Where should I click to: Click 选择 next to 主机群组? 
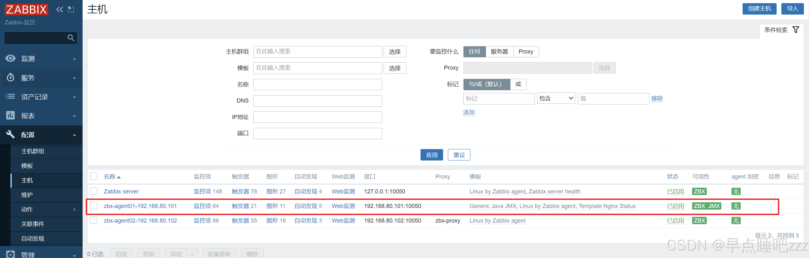[x=395, y=52]
